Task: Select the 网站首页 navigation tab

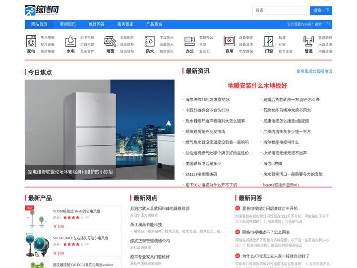Action: (x=39, y=24)
